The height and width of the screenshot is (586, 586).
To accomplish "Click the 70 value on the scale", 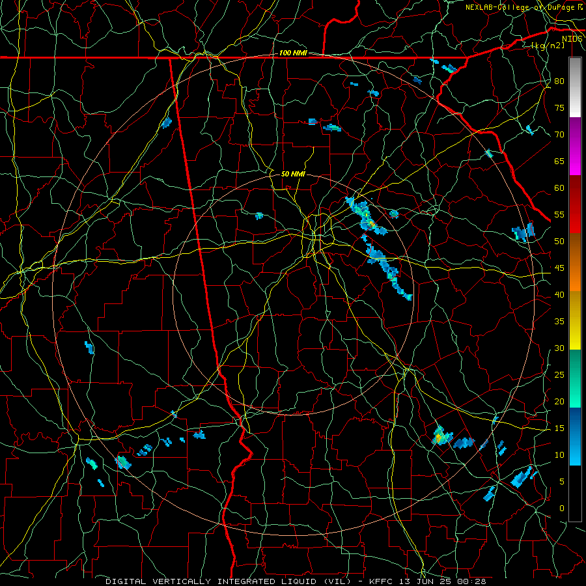I will click(x=559, y=135).
